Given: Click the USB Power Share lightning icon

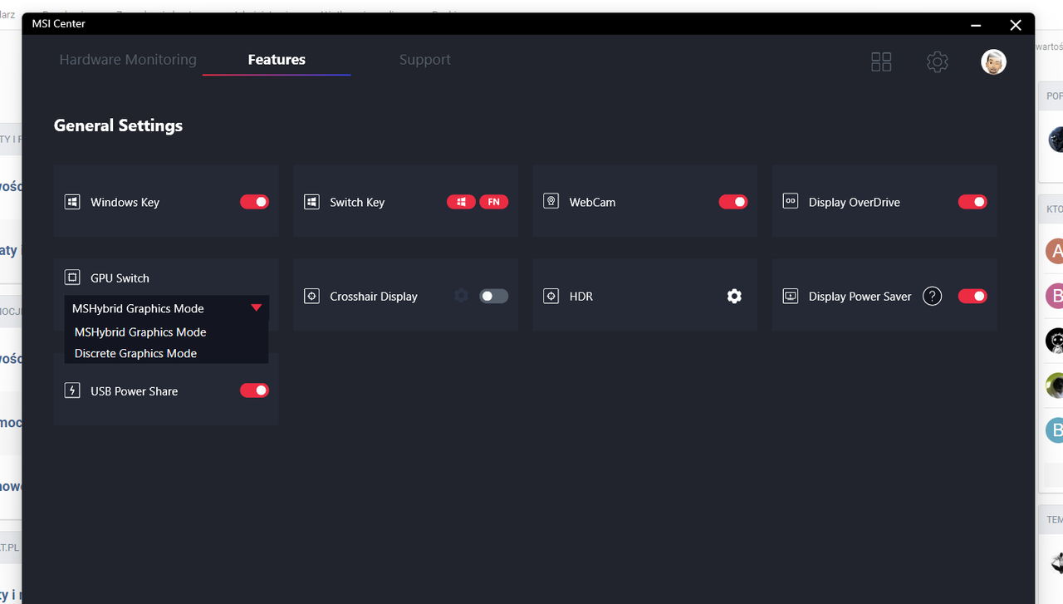Looking at the screenshot, I should [72, 390].
